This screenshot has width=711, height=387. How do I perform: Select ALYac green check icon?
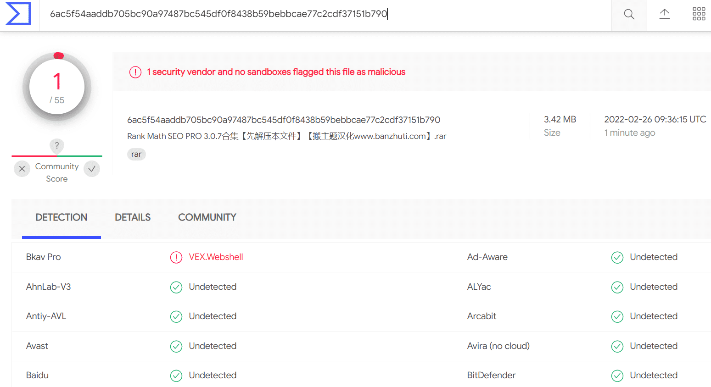coord(617,287)
